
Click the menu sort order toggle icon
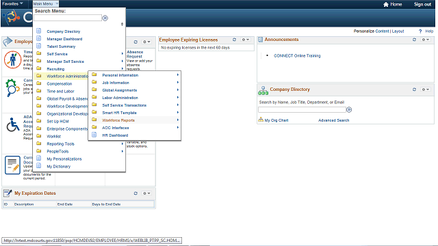click(122, 24)
